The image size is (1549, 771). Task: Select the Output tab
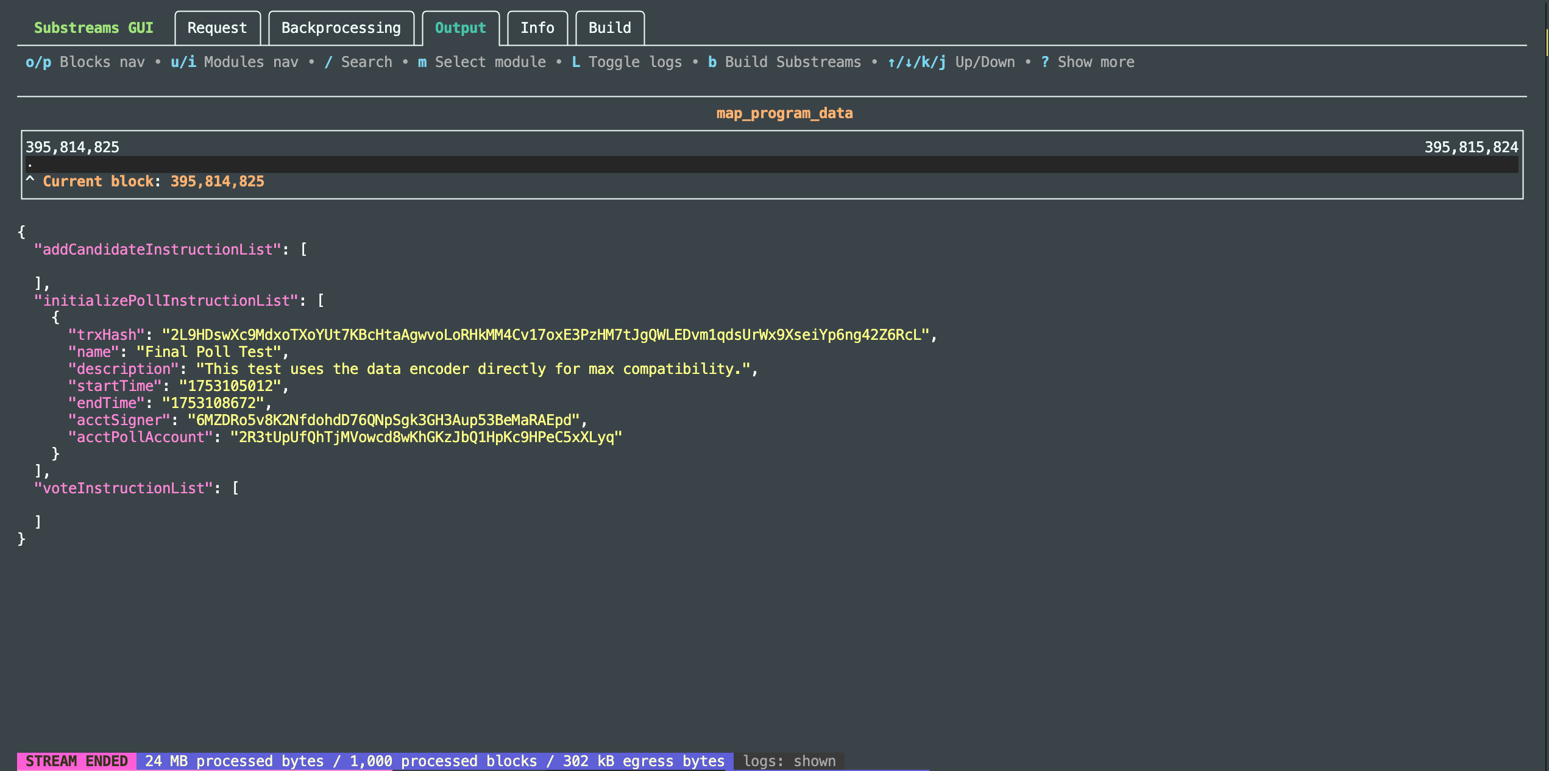pos(460,28)
